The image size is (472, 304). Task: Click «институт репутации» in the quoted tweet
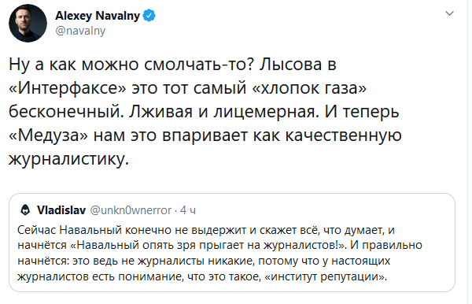[326, 276]
